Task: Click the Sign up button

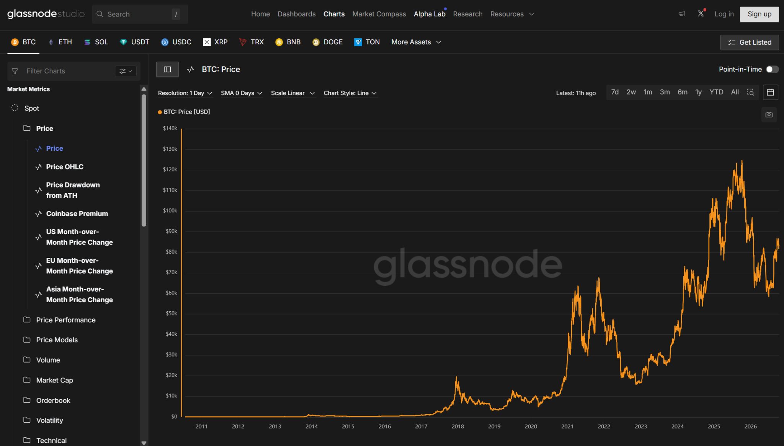Action: [759, 14]
